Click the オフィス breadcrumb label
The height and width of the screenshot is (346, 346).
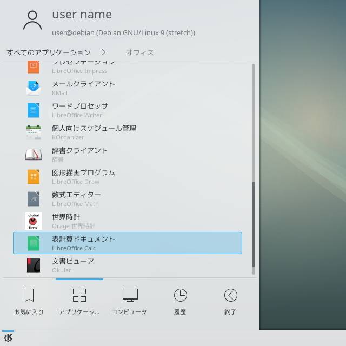click(x=140, y=52)
